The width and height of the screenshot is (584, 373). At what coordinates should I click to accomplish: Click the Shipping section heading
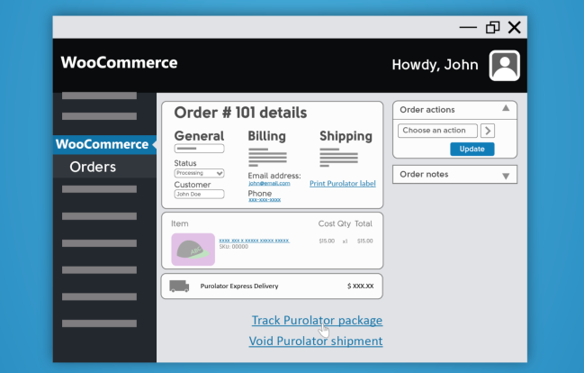tap(346, 137)
